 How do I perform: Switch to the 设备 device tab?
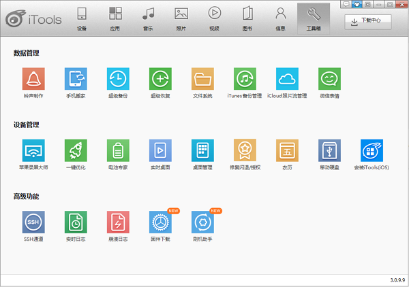tap(82, 19)
